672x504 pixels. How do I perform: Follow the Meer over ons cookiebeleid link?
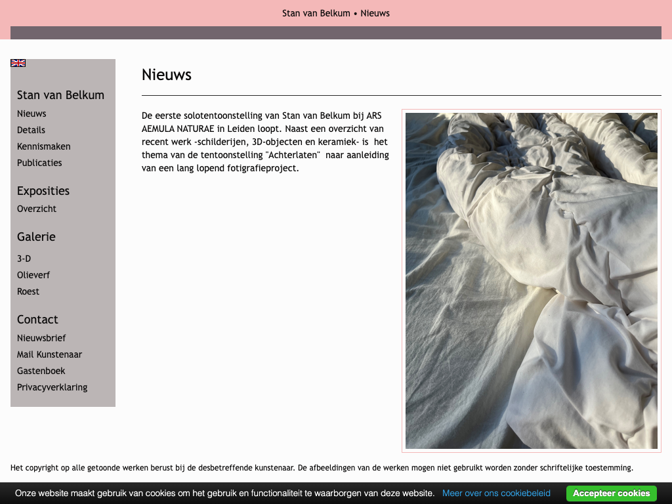pos(496,493)
